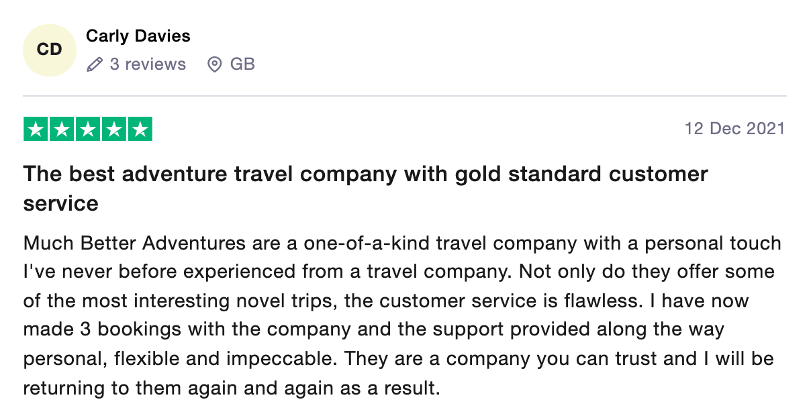Click the 12 Dec 2021 review date

734,128
